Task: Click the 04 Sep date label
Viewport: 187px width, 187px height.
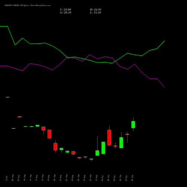Action: coord(120,178)
